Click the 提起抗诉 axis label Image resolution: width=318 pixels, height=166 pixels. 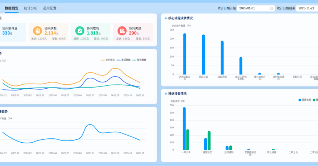pyautogui.click(x=297, y=77)
